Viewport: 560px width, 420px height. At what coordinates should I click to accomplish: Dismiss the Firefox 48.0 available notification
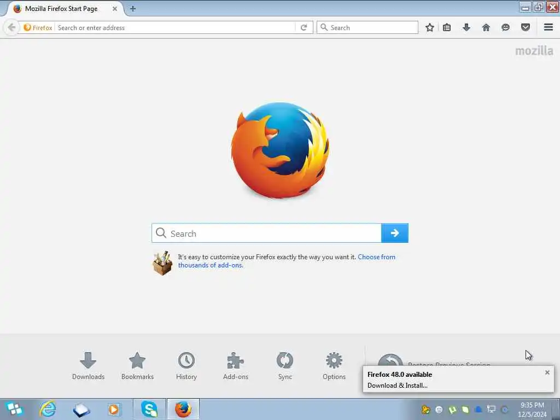click(547, 372)
